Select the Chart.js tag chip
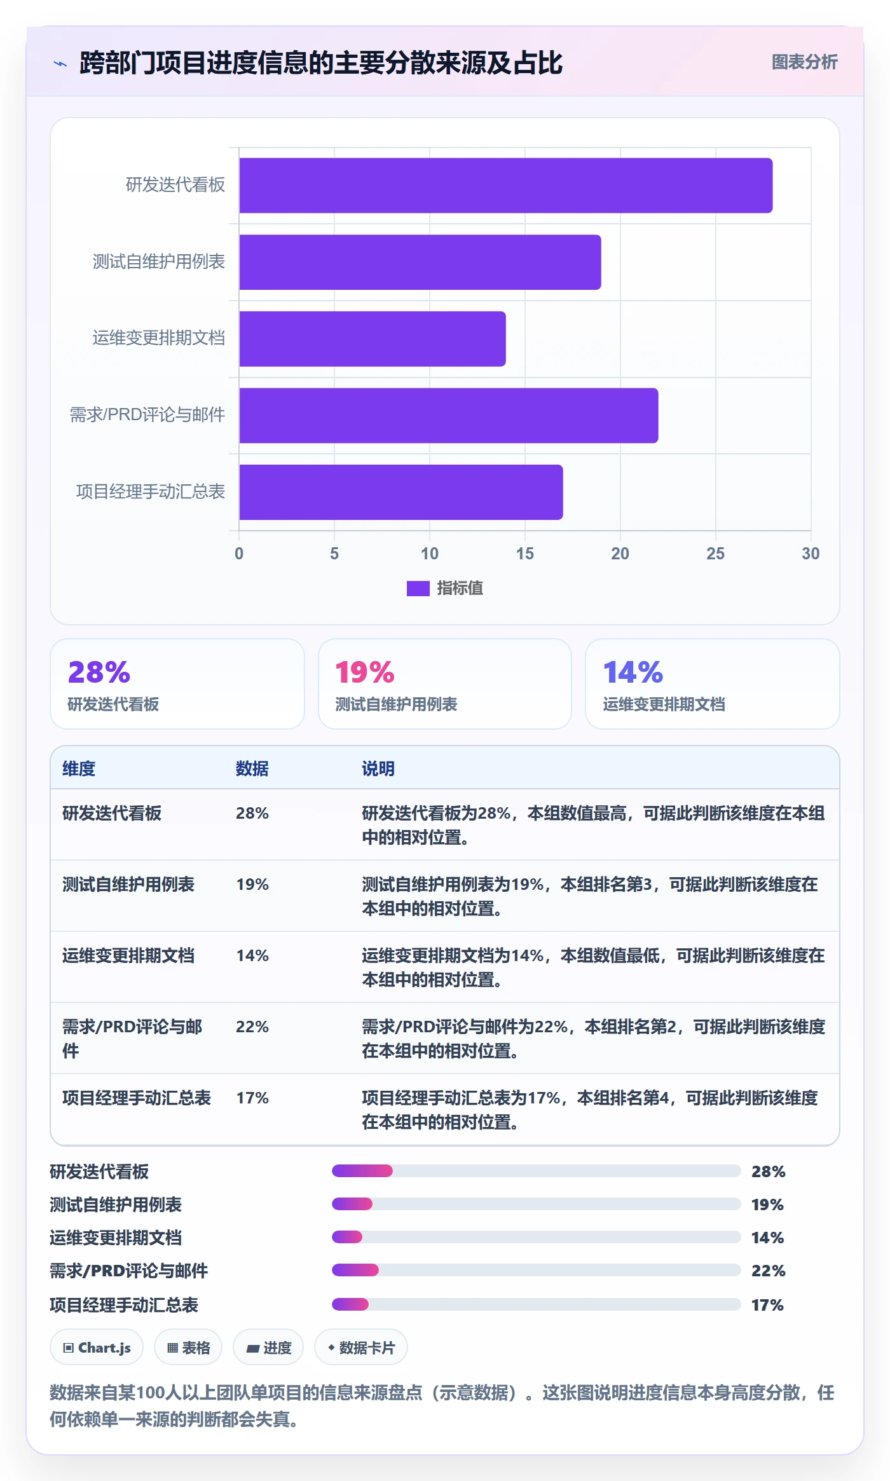This screenshot has height=1481, width=890. tap(97, 1348)
